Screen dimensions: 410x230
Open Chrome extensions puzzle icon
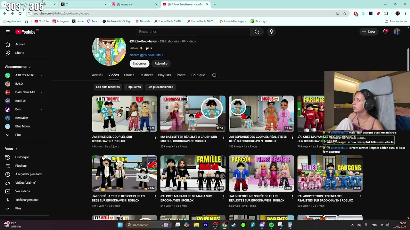(386, 13)
